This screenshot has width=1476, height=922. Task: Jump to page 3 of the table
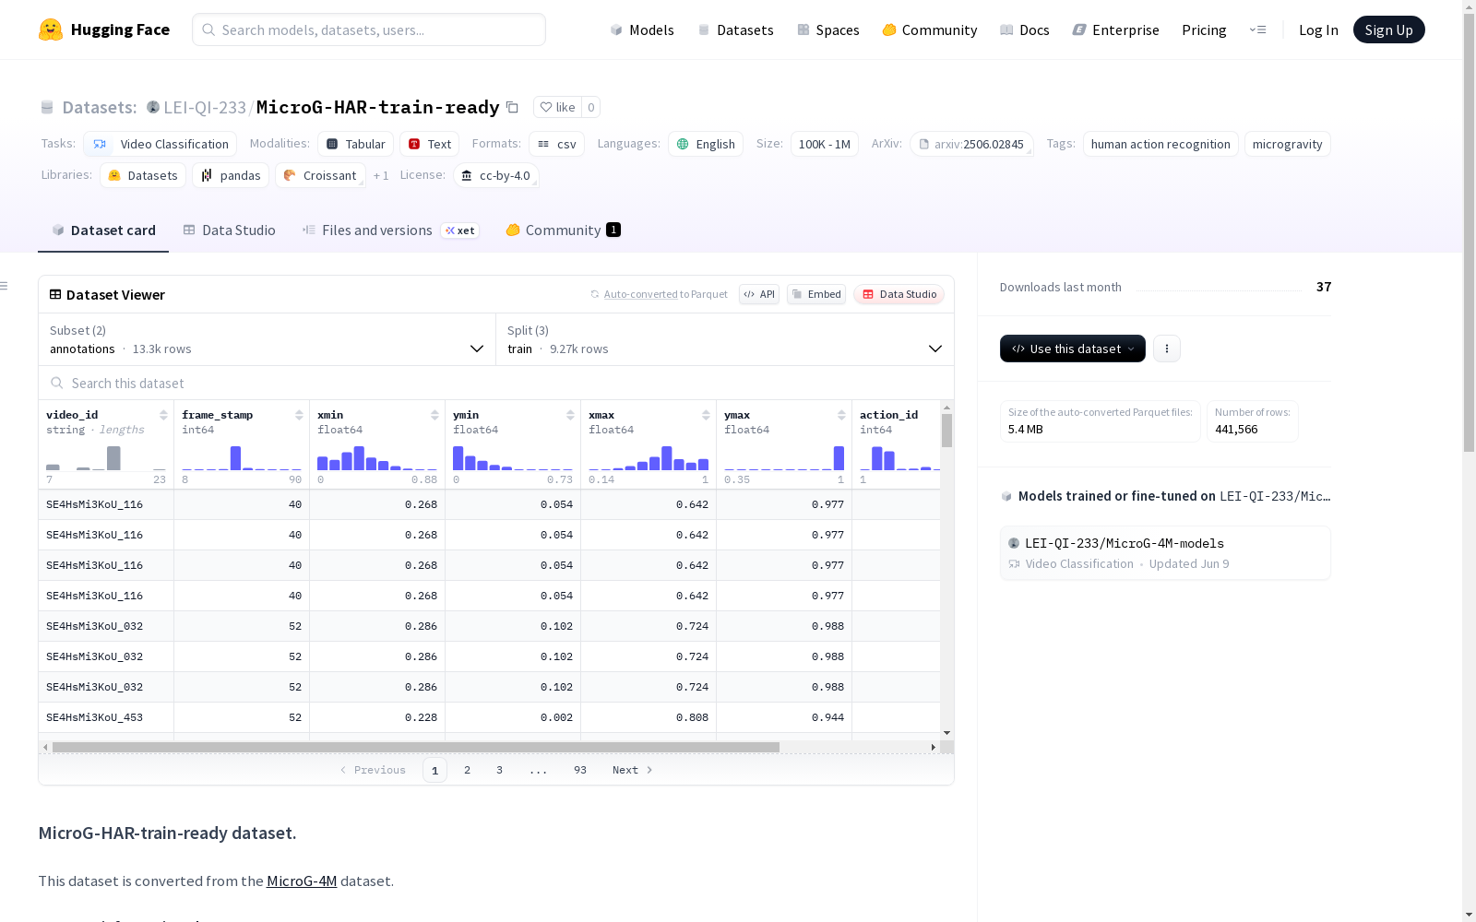click(500, 770)
